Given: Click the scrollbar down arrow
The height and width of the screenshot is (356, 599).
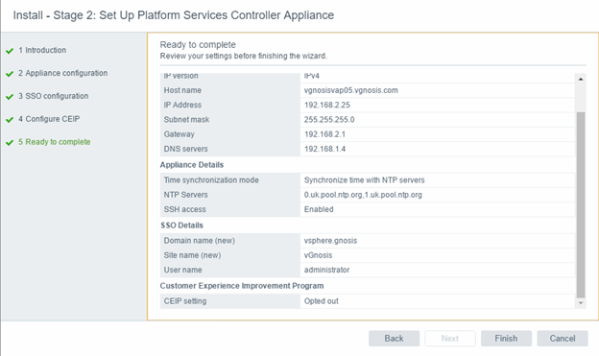Looking at the screenshot, I should point(581,303).
